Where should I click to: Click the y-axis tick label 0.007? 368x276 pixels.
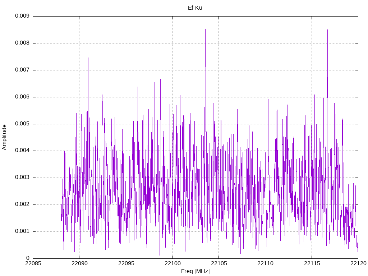coord(22,70)
